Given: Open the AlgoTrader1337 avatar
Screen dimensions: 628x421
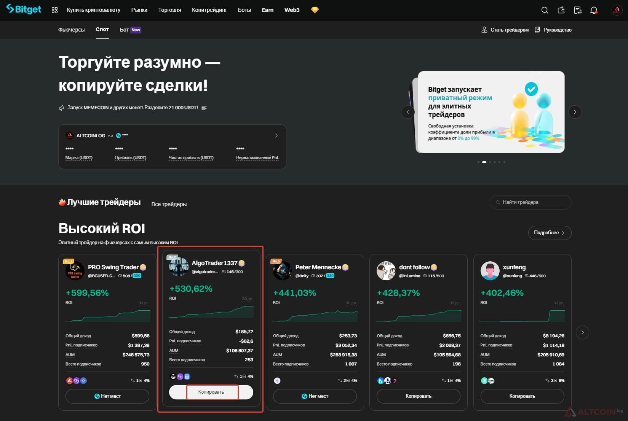Looking at the screenshot, I should point(179,266).
